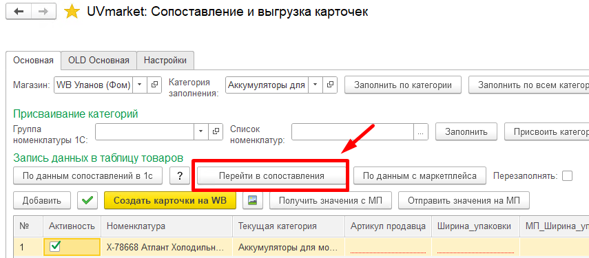Click Перейти в сопоставления button
Image resolution: width=589 pixels, height=258 pixels.
tap(271, 176)
